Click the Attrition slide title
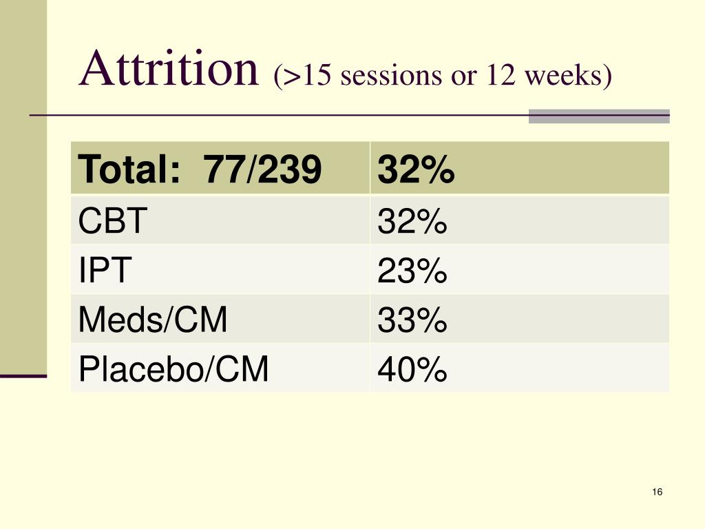The image size is (705, 529). click(x=169, y=69)
